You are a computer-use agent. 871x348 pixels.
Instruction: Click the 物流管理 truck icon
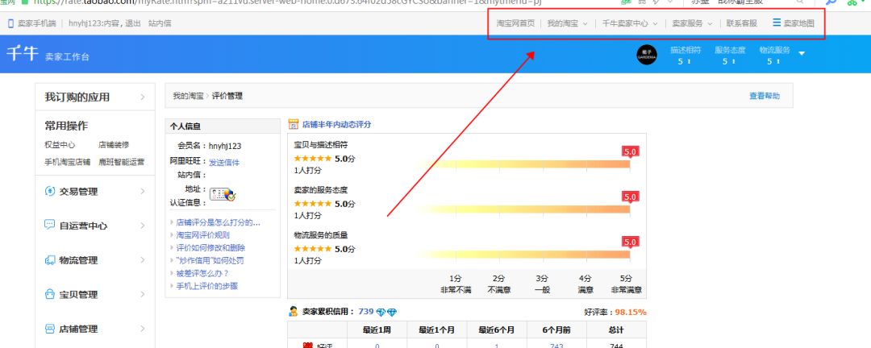pos(50,260)
